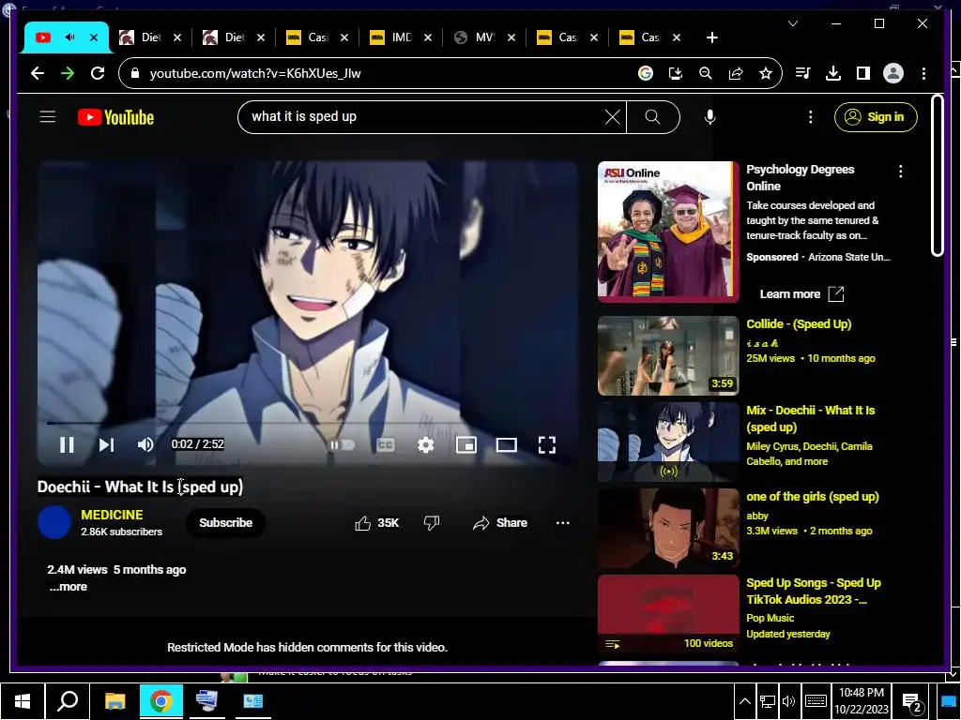Reload the YouTube page
The height and width of the screenshot is (720, 961).
(98, 73)
